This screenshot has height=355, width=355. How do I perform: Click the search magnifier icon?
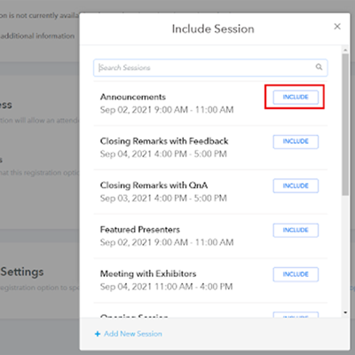(319, 67)
